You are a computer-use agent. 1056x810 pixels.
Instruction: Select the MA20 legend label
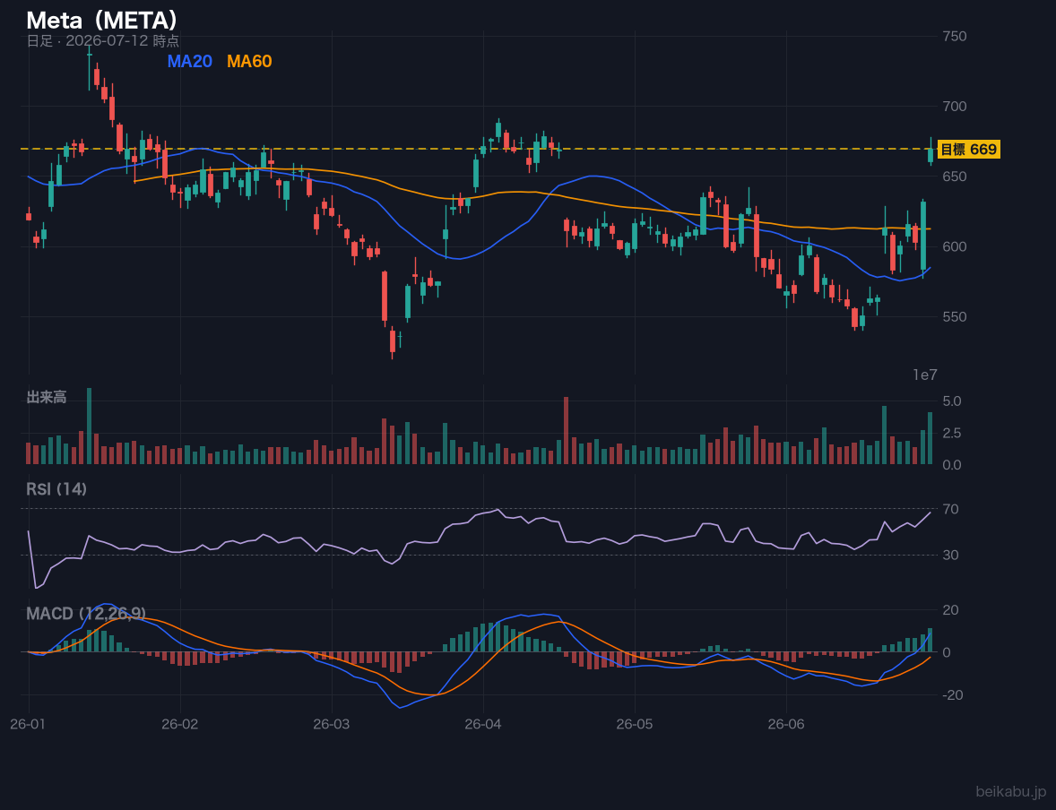[189, 61]
